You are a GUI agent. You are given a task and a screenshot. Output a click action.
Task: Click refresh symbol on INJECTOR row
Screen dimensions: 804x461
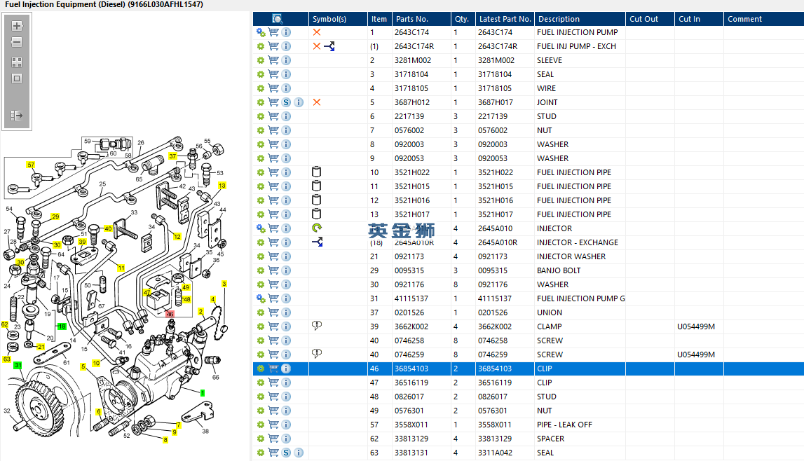pos(317,228)
